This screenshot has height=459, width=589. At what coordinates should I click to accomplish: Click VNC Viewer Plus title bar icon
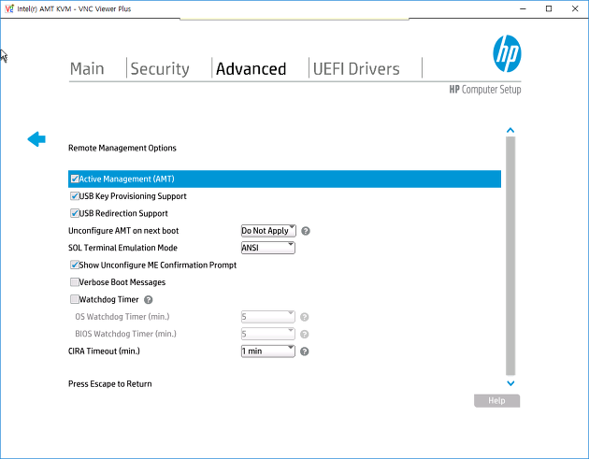click(9, 8)
